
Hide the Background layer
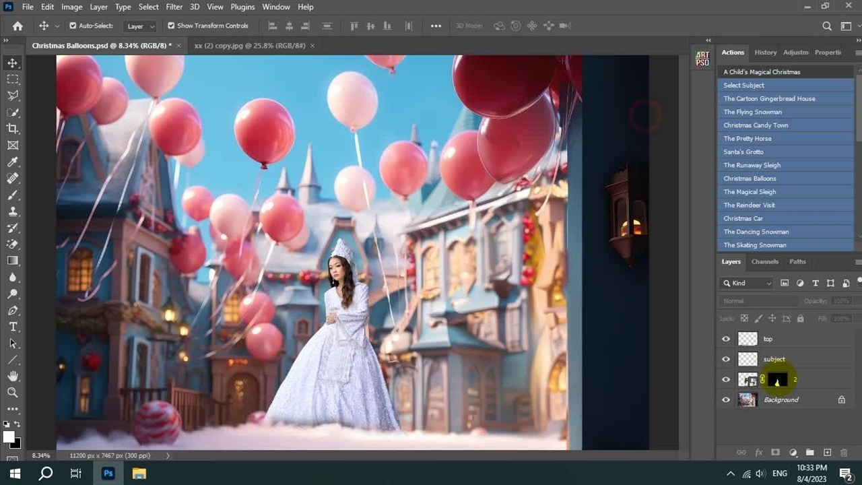coord(726,399)
